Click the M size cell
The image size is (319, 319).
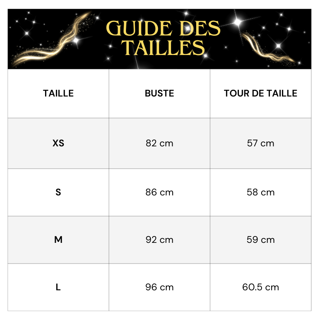click(58, 240)
